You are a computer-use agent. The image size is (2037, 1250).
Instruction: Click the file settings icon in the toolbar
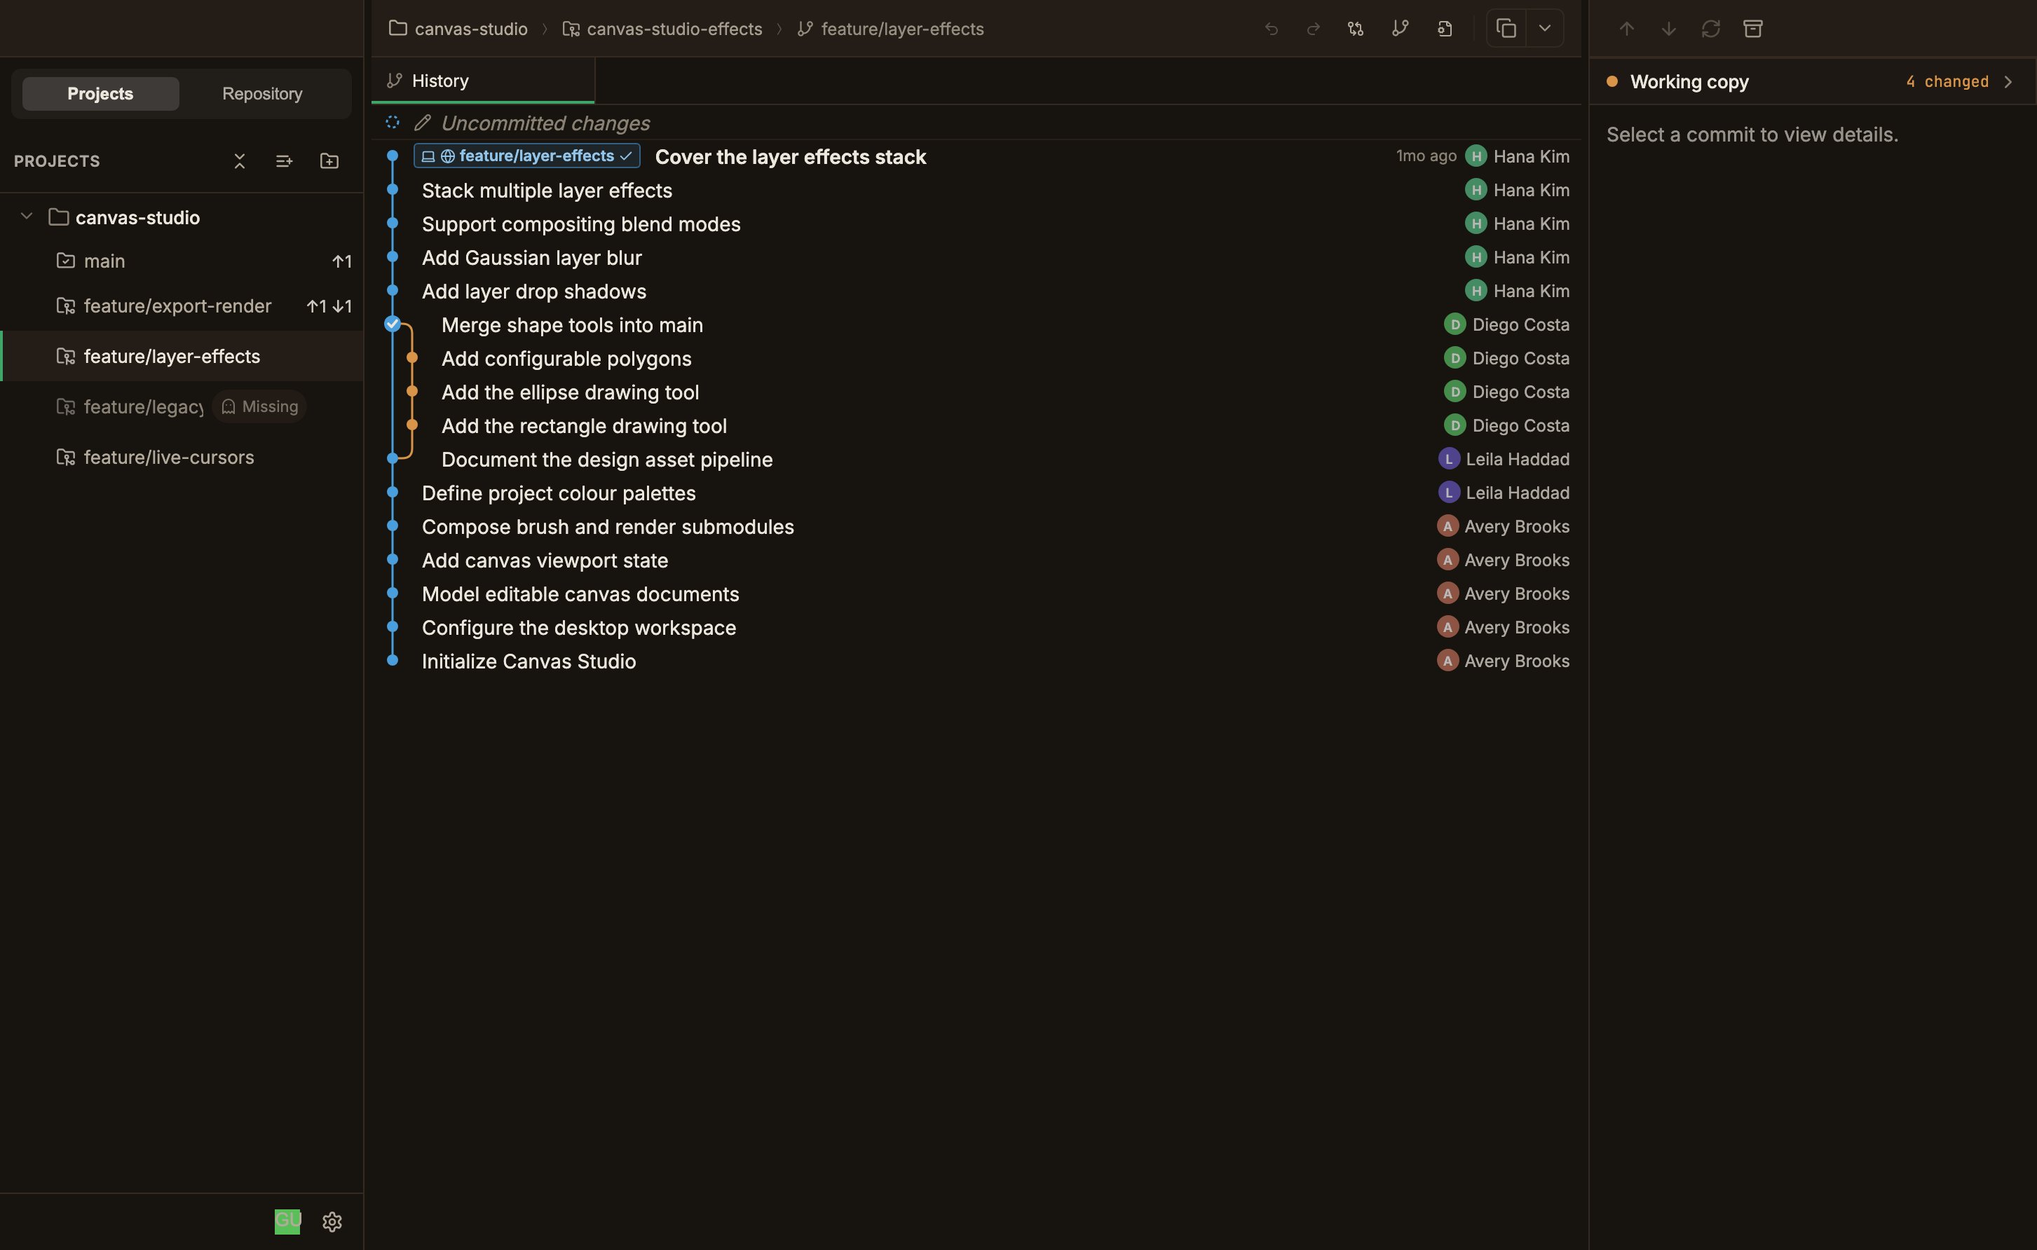point(1444,29)
